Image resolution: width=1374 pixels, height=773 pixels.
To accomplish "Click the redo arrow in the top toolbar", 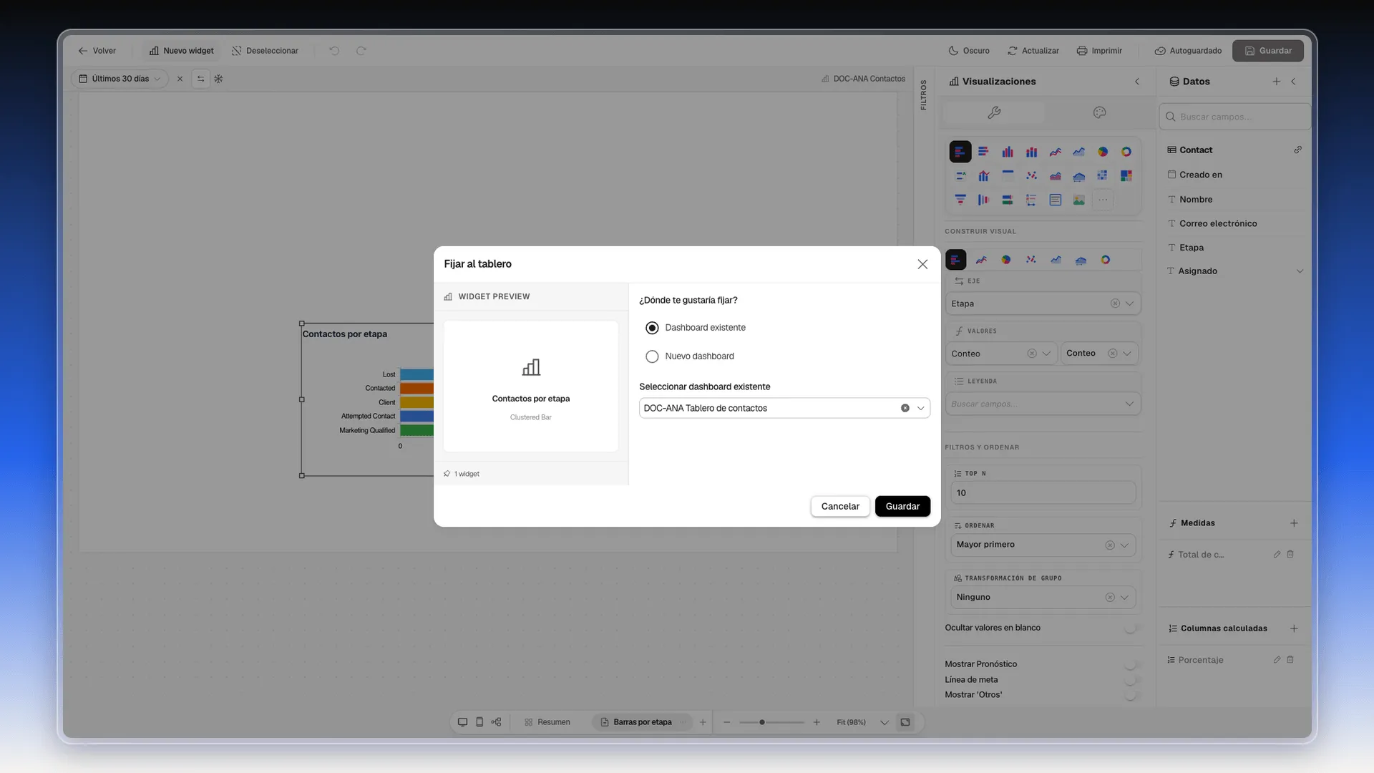I will click(361, 51).
